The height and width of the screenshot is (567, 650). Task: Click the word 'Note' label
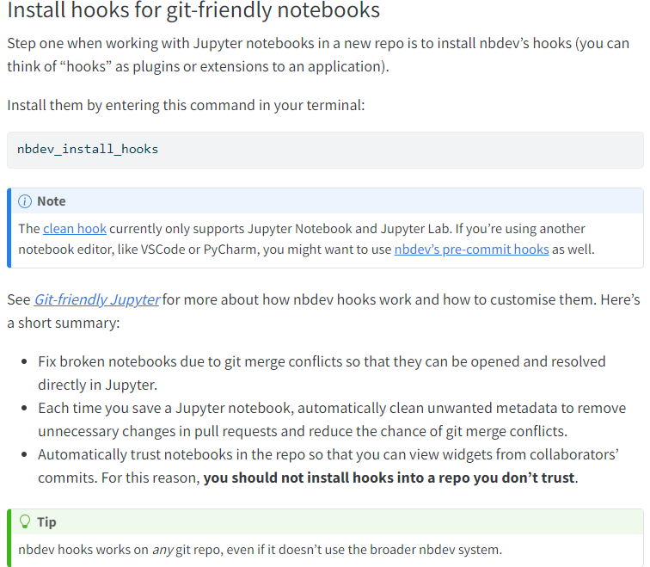[x=52, y=201]
